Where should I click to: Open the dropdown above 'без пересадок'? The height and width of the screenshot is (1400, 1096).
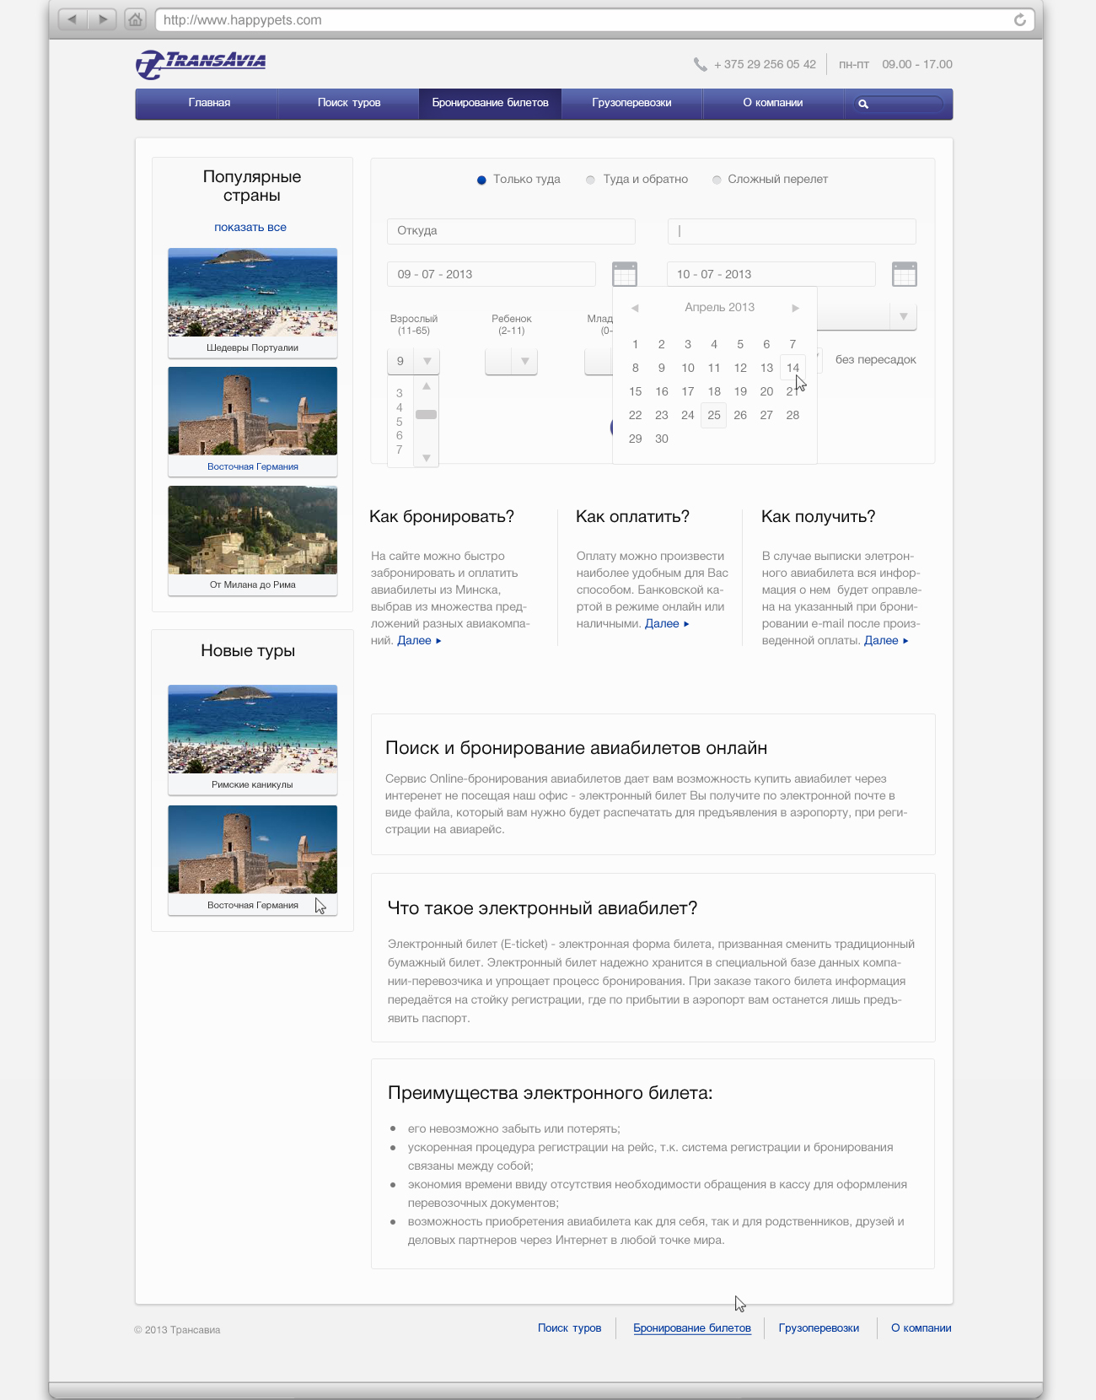(903, 316)
